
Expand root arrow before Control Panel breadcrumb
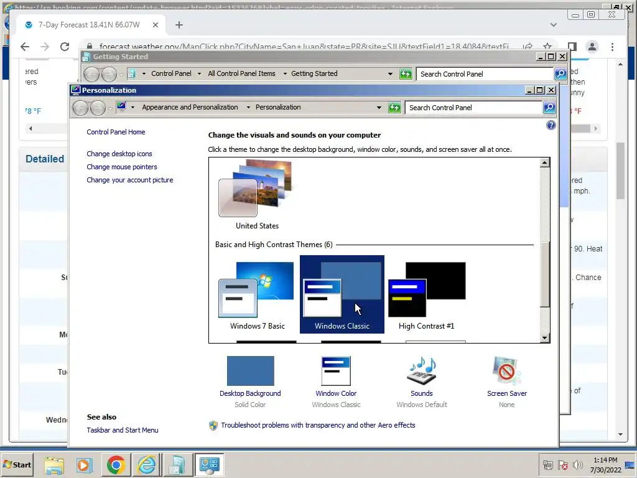[x=144, y=73]
